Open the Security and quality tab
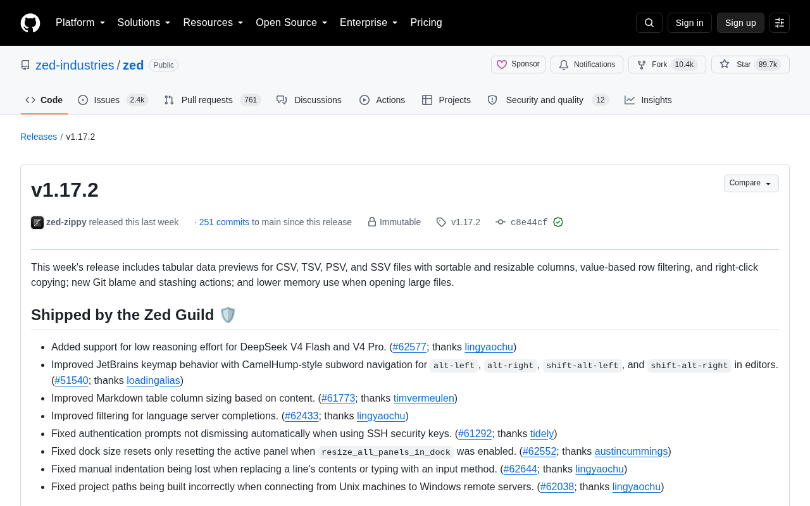This screenshot has height=506, width=810. pyautogui.click(x=548, y=100)
